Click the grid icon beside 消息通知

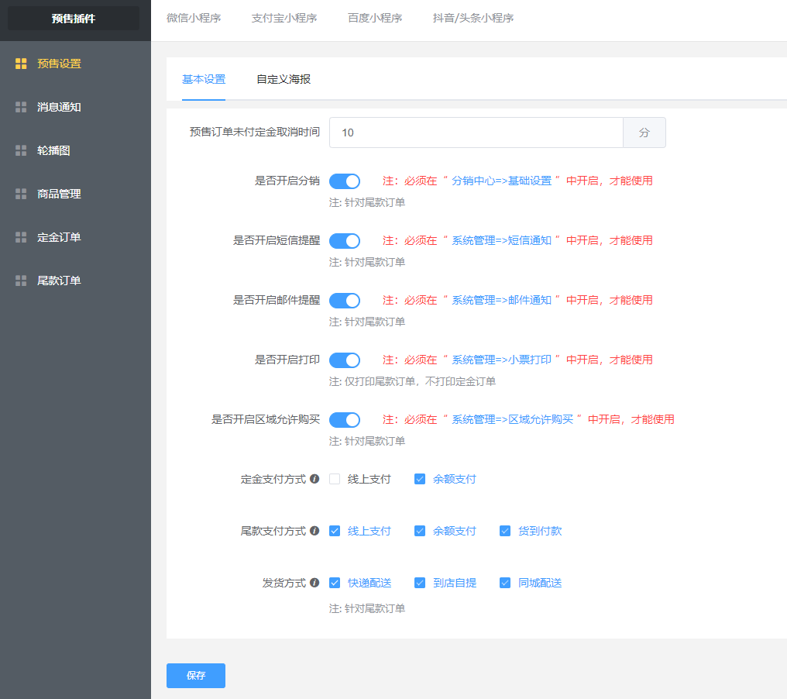[21, 107]
